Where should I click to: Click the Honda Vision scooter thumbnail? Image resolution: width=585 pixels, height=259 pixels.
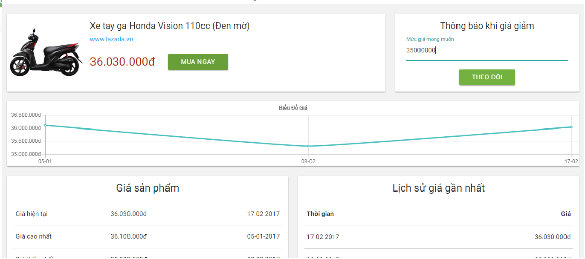46,53
